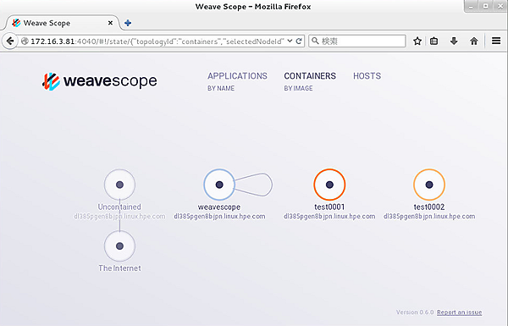Image resolution: width=508 pixels, height=326 pixels.
Task: Click the search magnifier icon
Action: [x=315, y=41]
